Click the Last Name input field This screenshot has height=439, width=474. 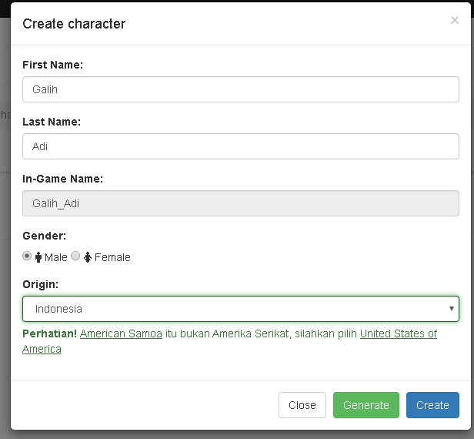tap(241, 146)
